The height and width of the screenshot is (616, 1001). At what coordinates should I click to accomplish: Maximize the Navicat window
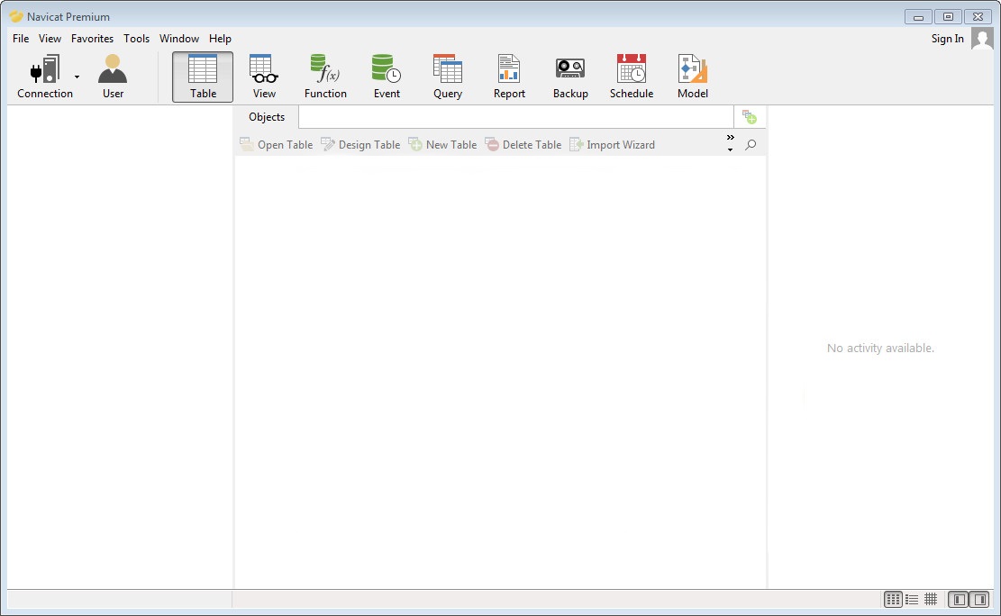(948, 16)
